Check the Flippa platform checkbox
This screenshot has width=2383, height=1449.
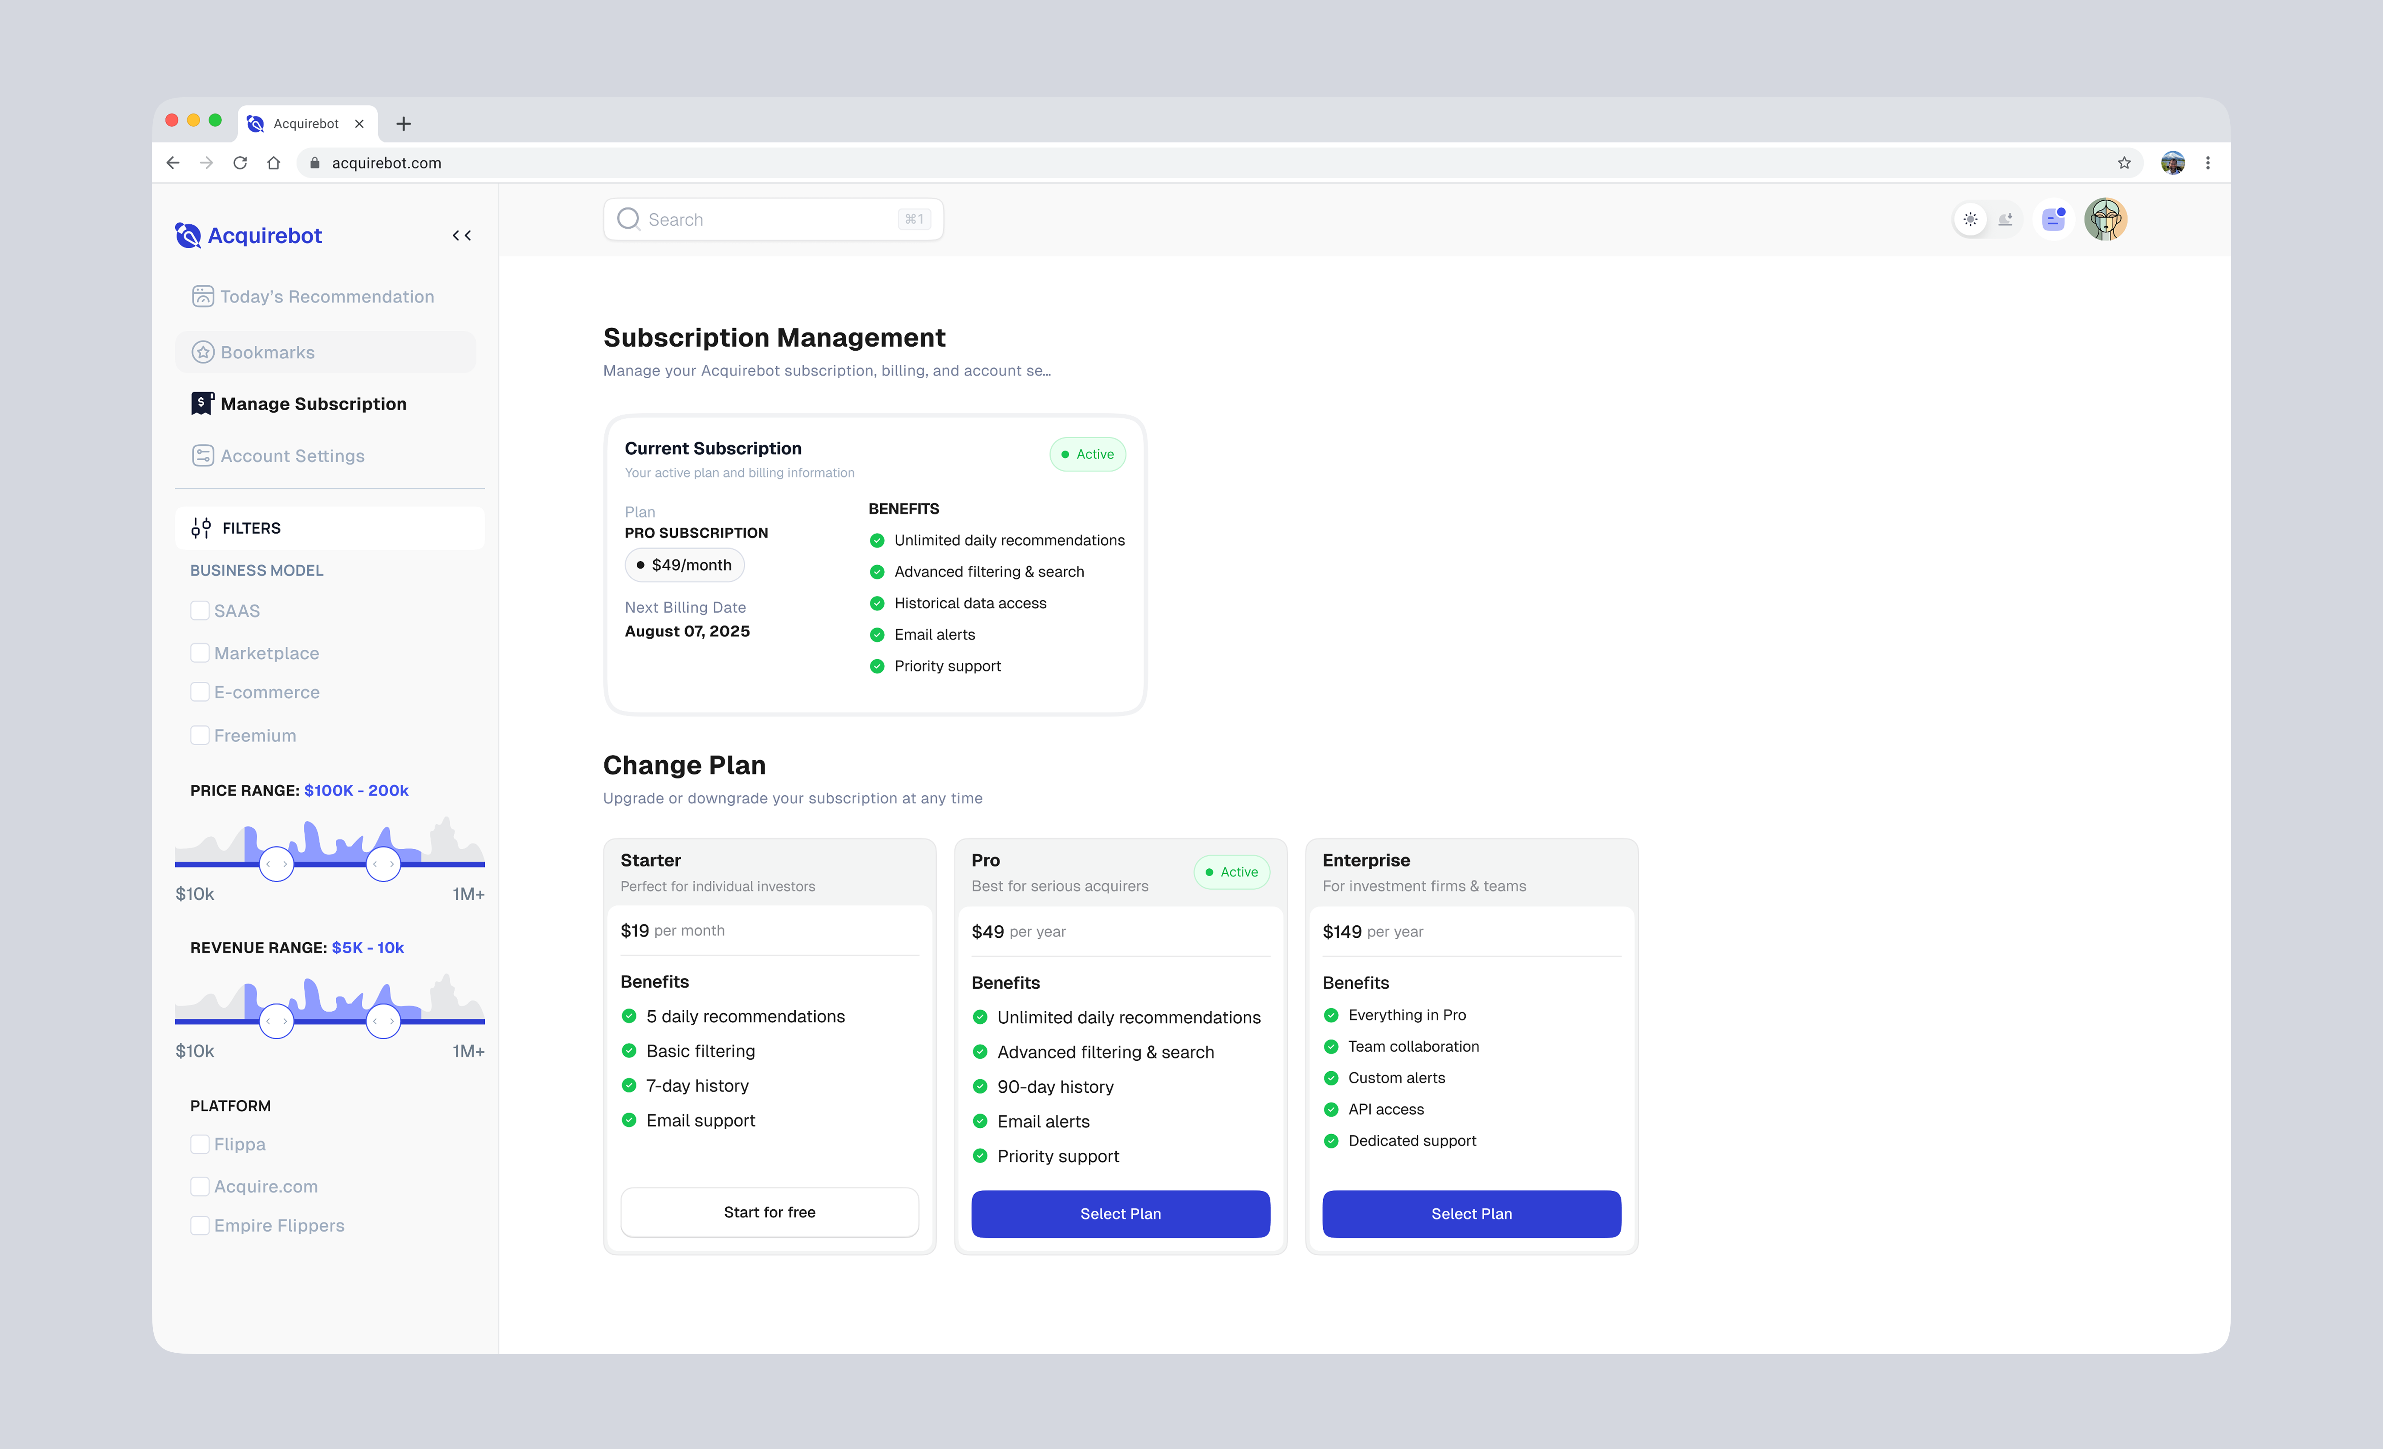coord(200,1143)
